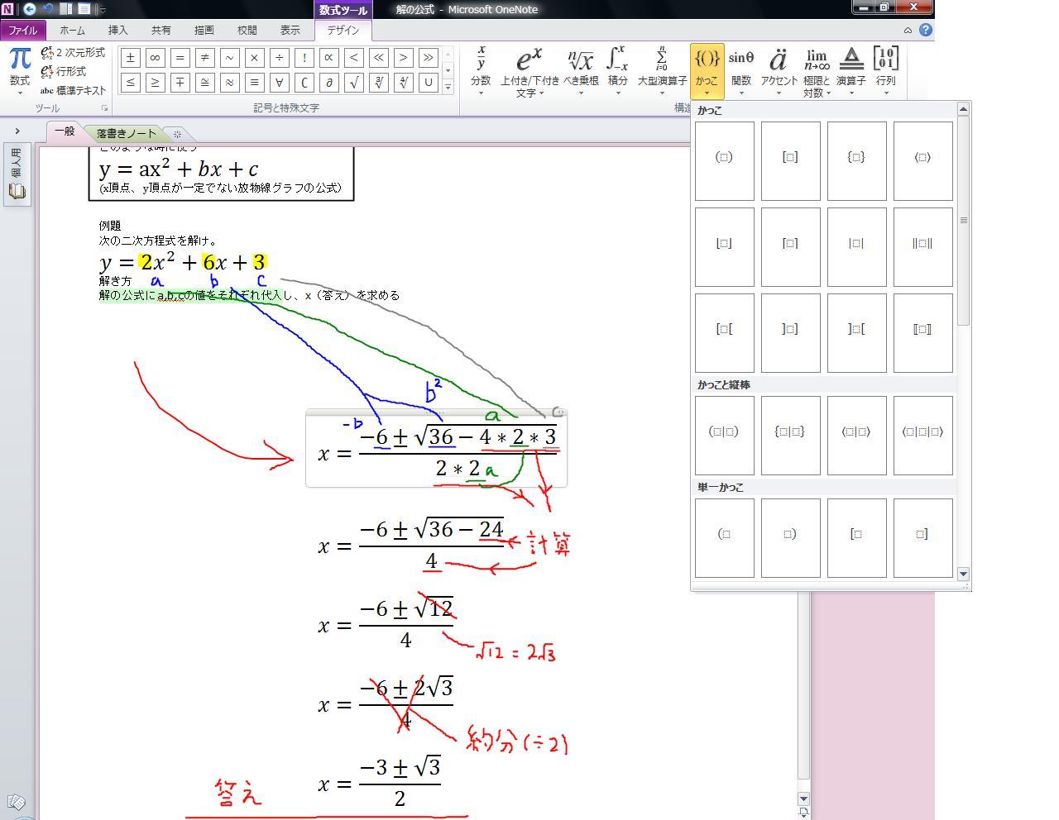Choose curly braces template

click(x=857, y=161)
